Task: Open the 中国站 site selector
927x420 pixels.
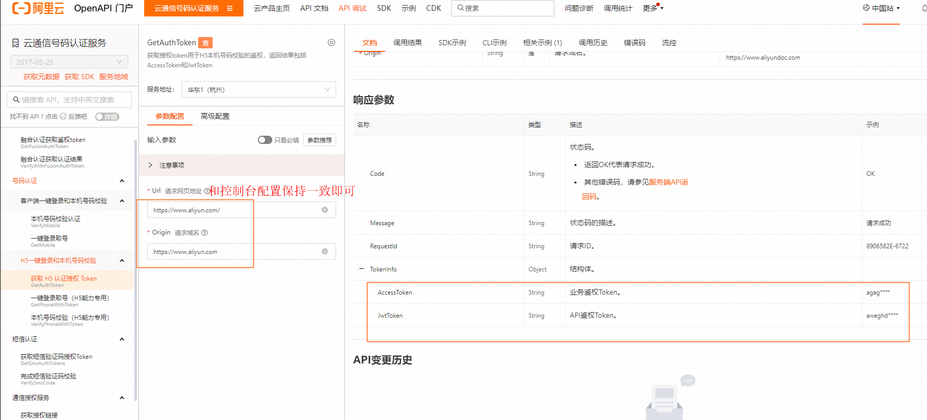Action: 882,8
